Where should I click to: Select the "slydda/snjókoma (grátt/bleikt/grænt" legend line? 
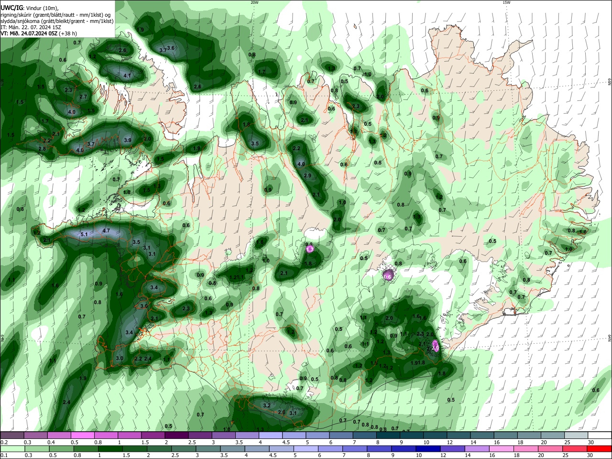pos(57,21)
